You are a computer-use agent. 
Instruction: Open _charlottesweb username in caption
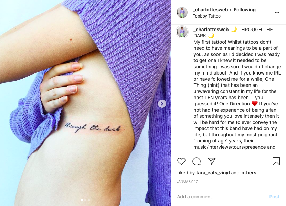pyautogui.click(x=211, y=30)
